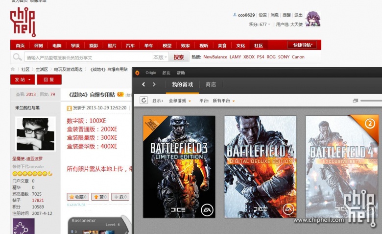
Task: Select Battlefield 4 Digital Deluxe Edition cover
Action: (x=260, y=167)
